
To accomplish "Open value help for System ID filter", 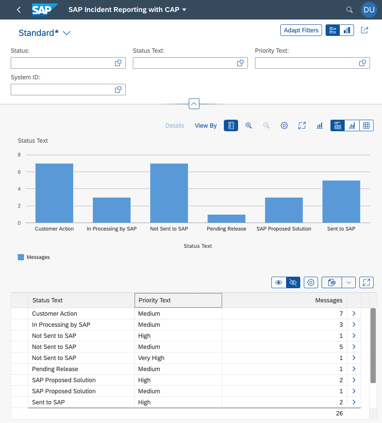I will [x=118, y=90].
